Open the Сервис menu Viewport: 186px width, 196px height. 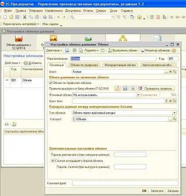coord(101,10)
